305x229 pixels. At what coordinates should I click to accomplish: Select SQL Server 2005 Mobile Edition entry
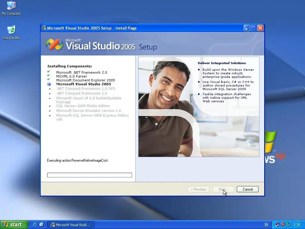[83, 106]
